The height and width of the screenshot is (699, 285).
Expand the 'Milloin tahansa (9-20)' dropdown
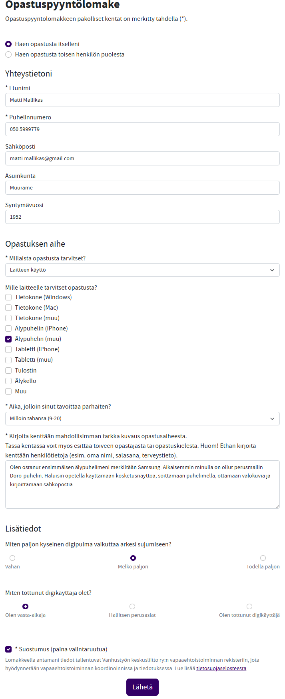click(142, 419)
